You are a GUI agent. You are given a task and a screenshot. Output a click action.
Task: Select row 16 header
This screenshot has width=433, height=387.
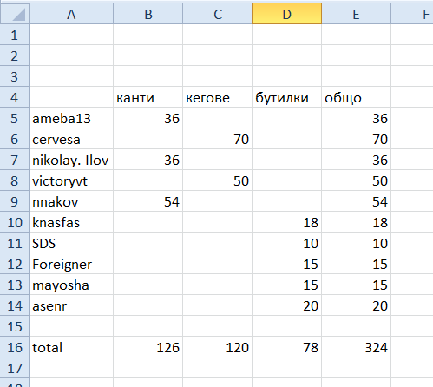(x=15, y=347)
